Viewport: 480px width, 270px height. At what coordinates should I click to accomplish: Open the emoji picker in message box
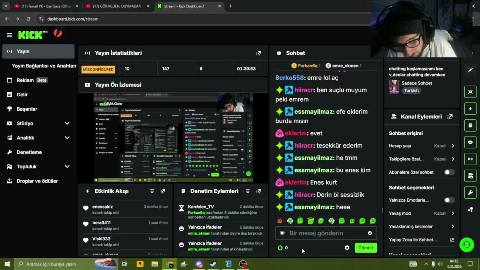pos(370,233)
